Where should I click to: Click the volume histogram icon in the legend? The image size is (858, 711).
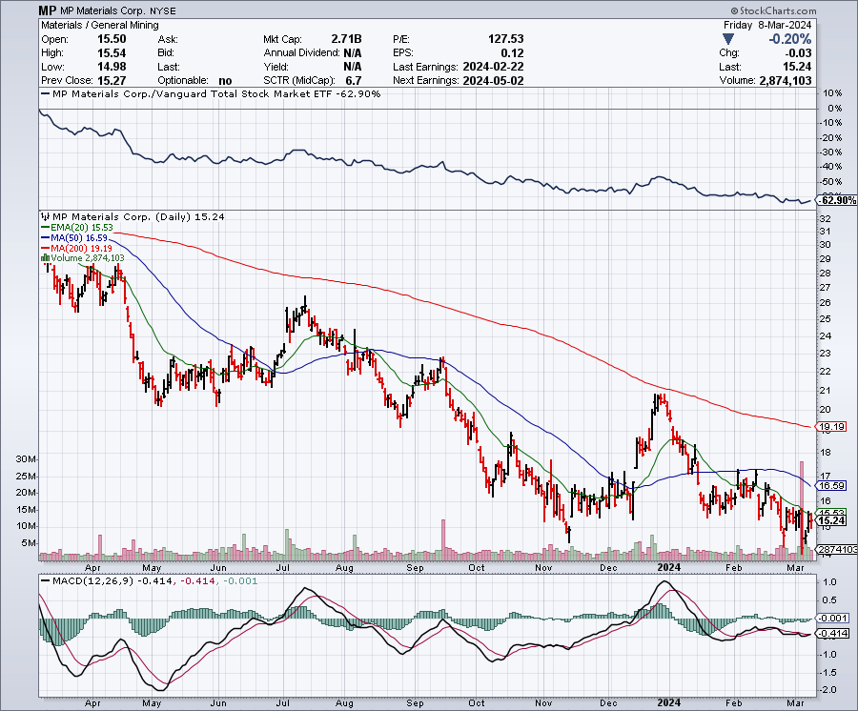tap(45, 256)
